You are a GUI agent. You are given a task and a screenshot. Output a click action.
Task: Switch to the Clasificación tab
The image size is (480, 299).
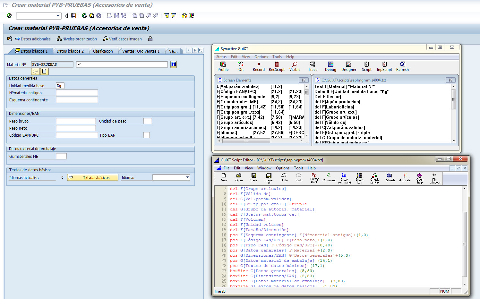click(103, 51)
